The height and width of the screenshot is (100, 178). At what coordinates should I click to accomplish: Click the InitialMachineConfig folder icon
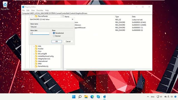[36, 56]
